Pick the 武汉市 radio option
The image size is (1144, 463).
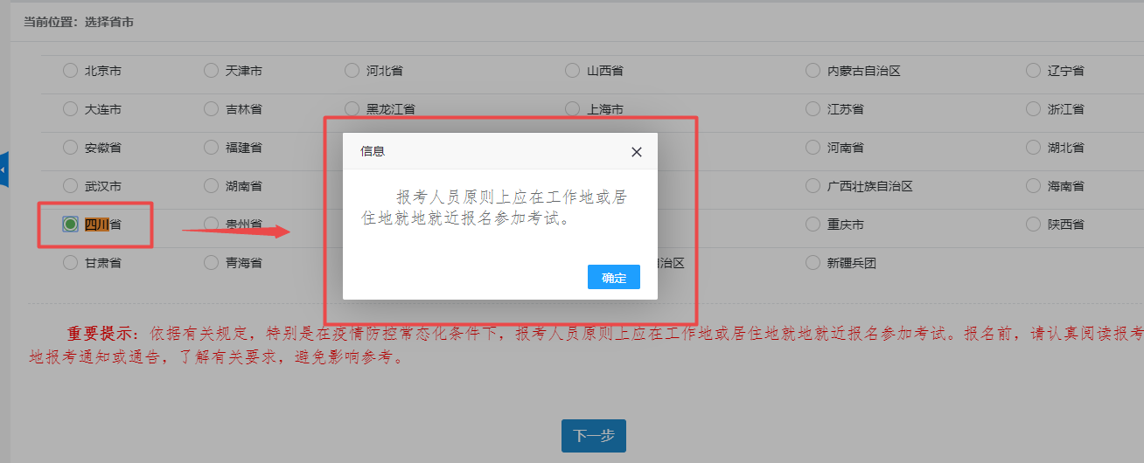tap(70, 186)
